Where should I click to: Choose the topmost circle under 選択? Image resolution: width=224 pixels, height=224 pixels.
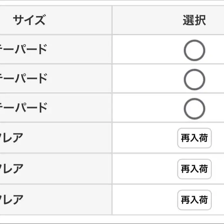click(x=194, y=50)
